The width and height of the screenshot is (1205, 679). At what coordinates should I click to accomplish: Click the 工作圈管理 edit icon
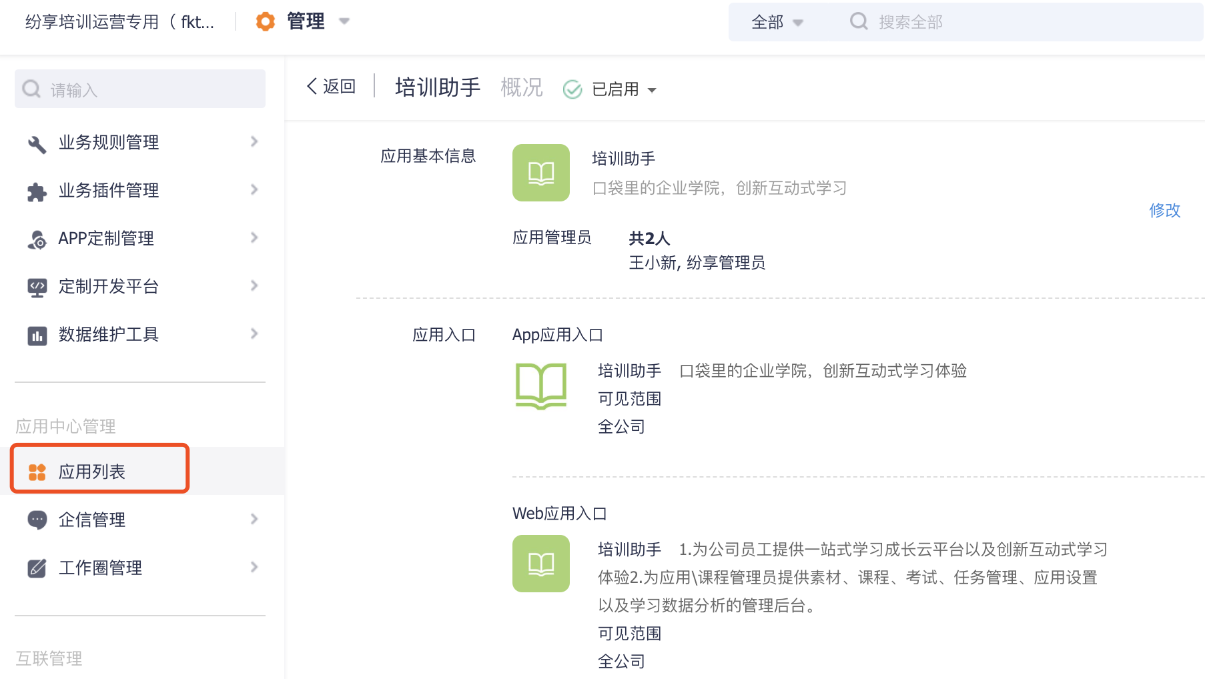coord(37,568)
